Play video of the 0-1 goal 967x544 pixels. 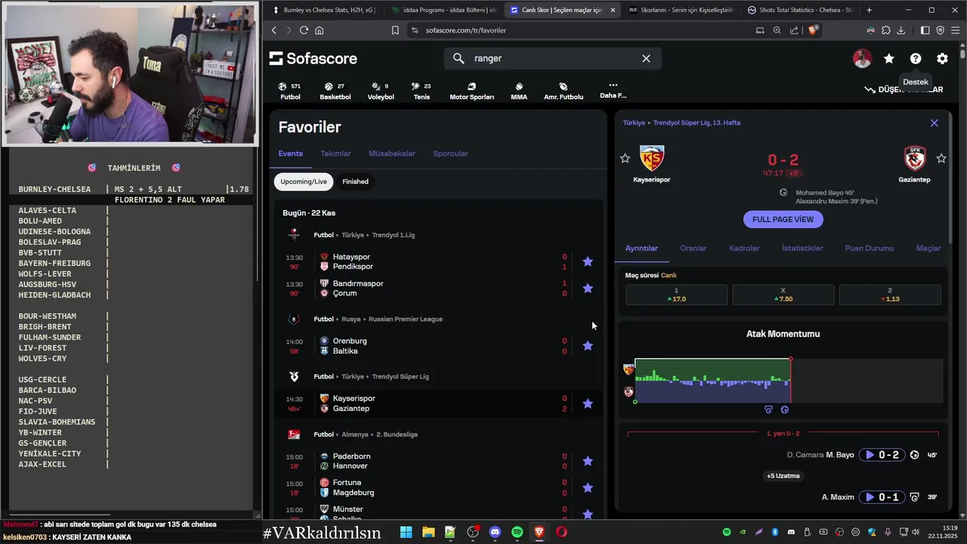tap(882, 497)
